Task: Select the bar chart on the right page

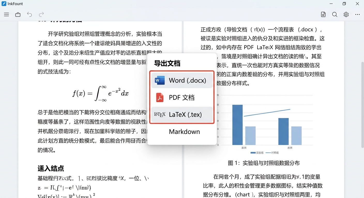Action: 266,124
